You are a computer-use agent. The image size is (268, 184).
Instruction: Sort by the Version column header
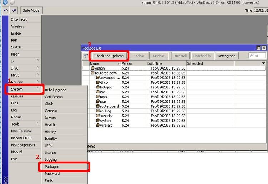(133, 63)
